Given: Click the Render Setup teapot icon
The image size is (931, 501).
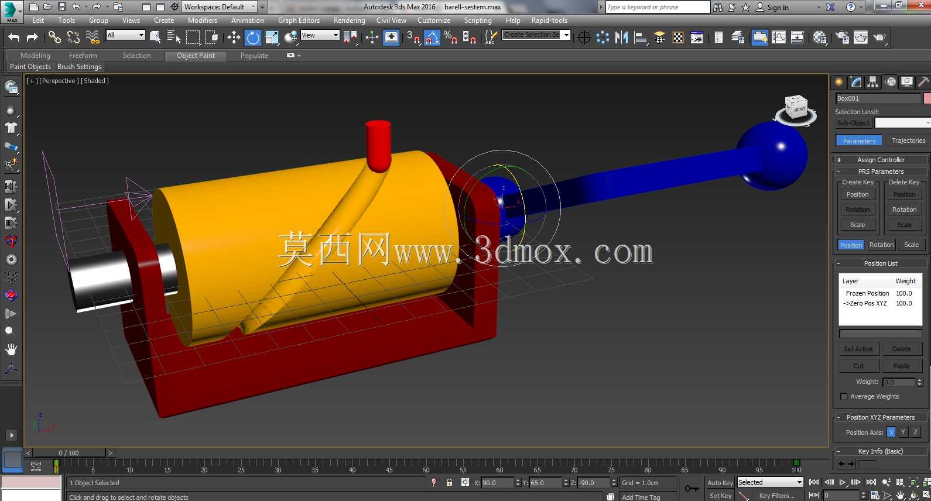Looking at the screenshot, I should (x=842, y=37).
